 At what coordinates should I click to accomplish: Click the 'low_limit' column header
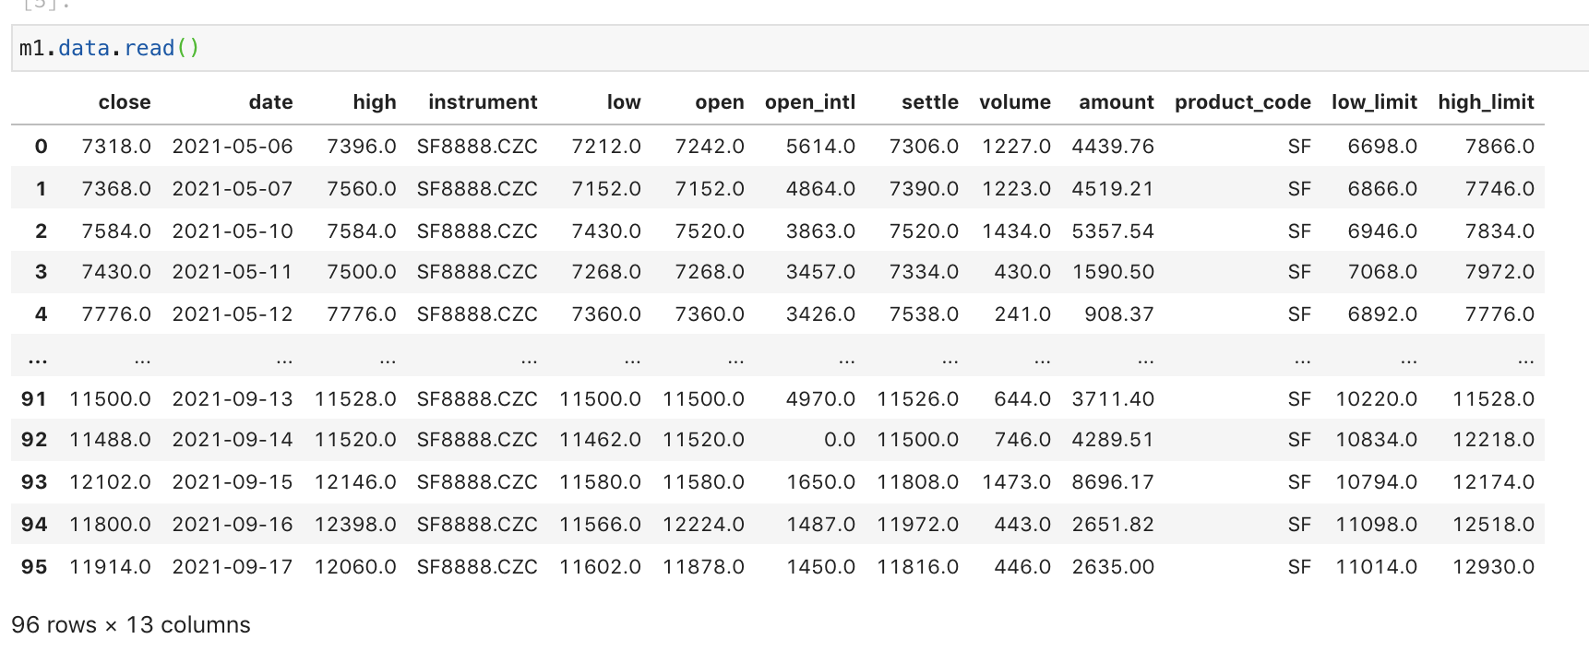(1373, 102)
